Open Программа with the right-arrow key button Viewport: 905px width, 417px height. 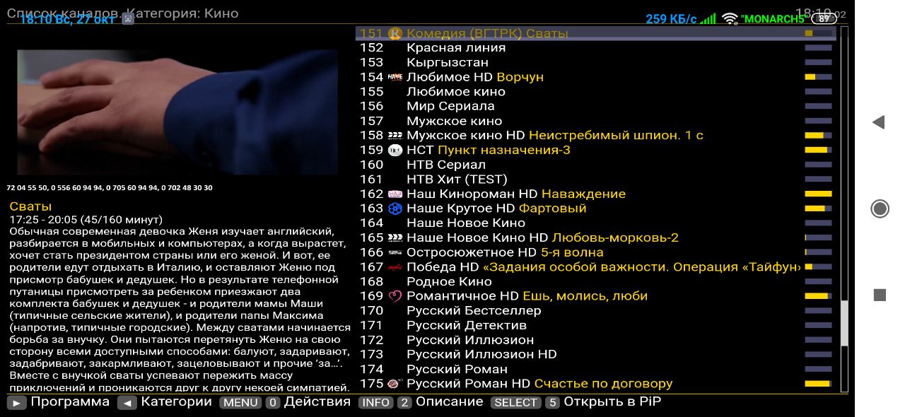tap(17, 403)
